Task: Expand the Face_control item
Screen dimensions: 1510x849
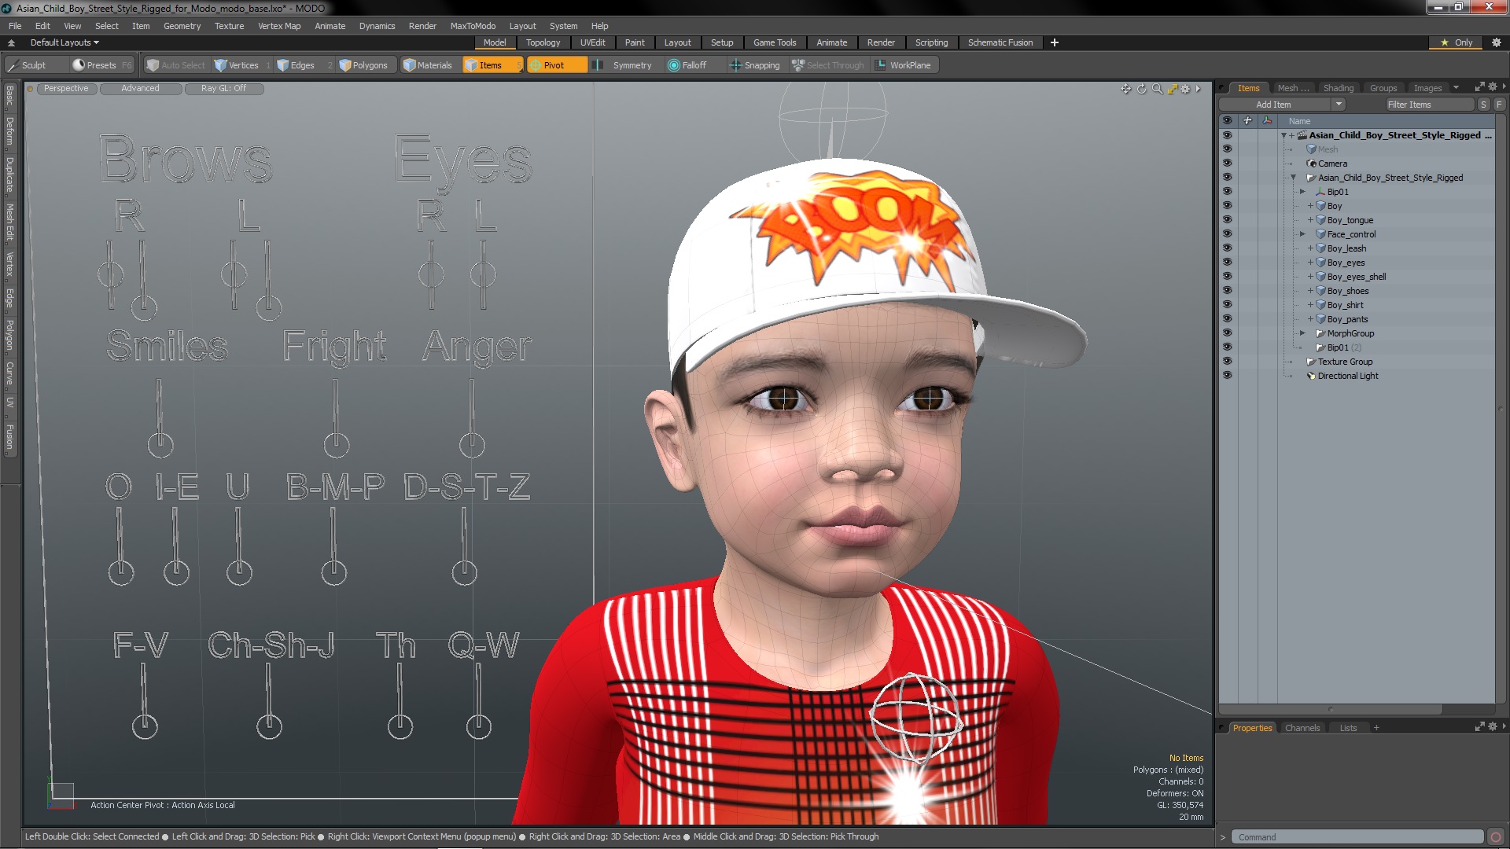Action: [x=1302, y=234]
